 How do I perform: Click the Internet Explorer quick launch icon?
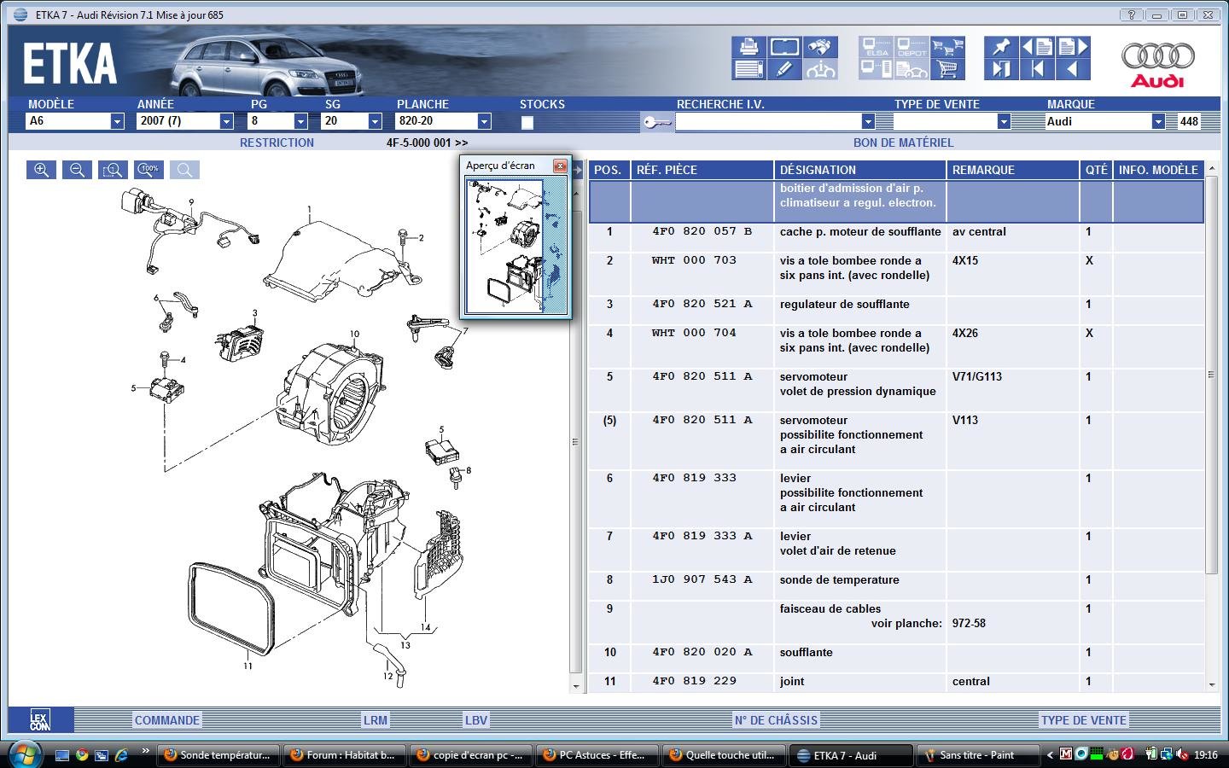pyautogui.click(x=121, y=755)
